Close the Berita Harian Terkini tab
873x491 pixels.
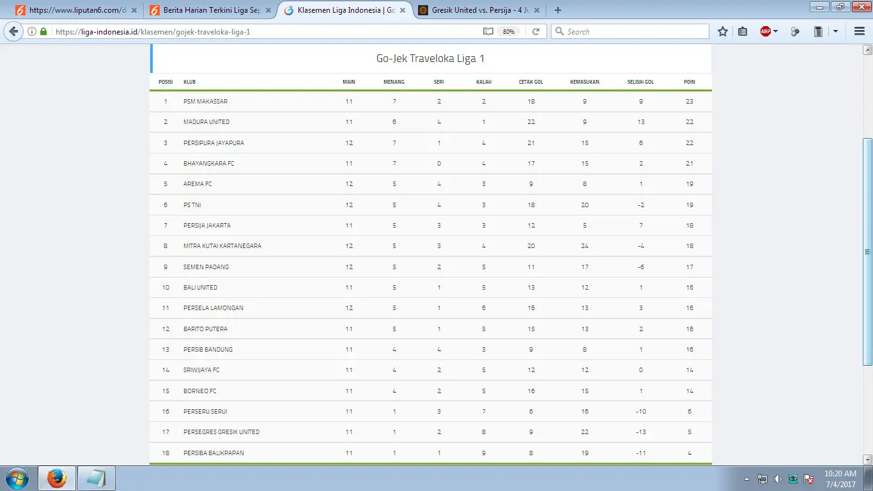click(268, 10)
